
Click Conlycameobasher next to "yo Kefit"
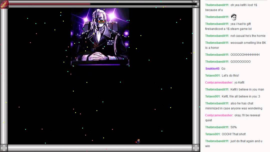[x=219, y=82]
